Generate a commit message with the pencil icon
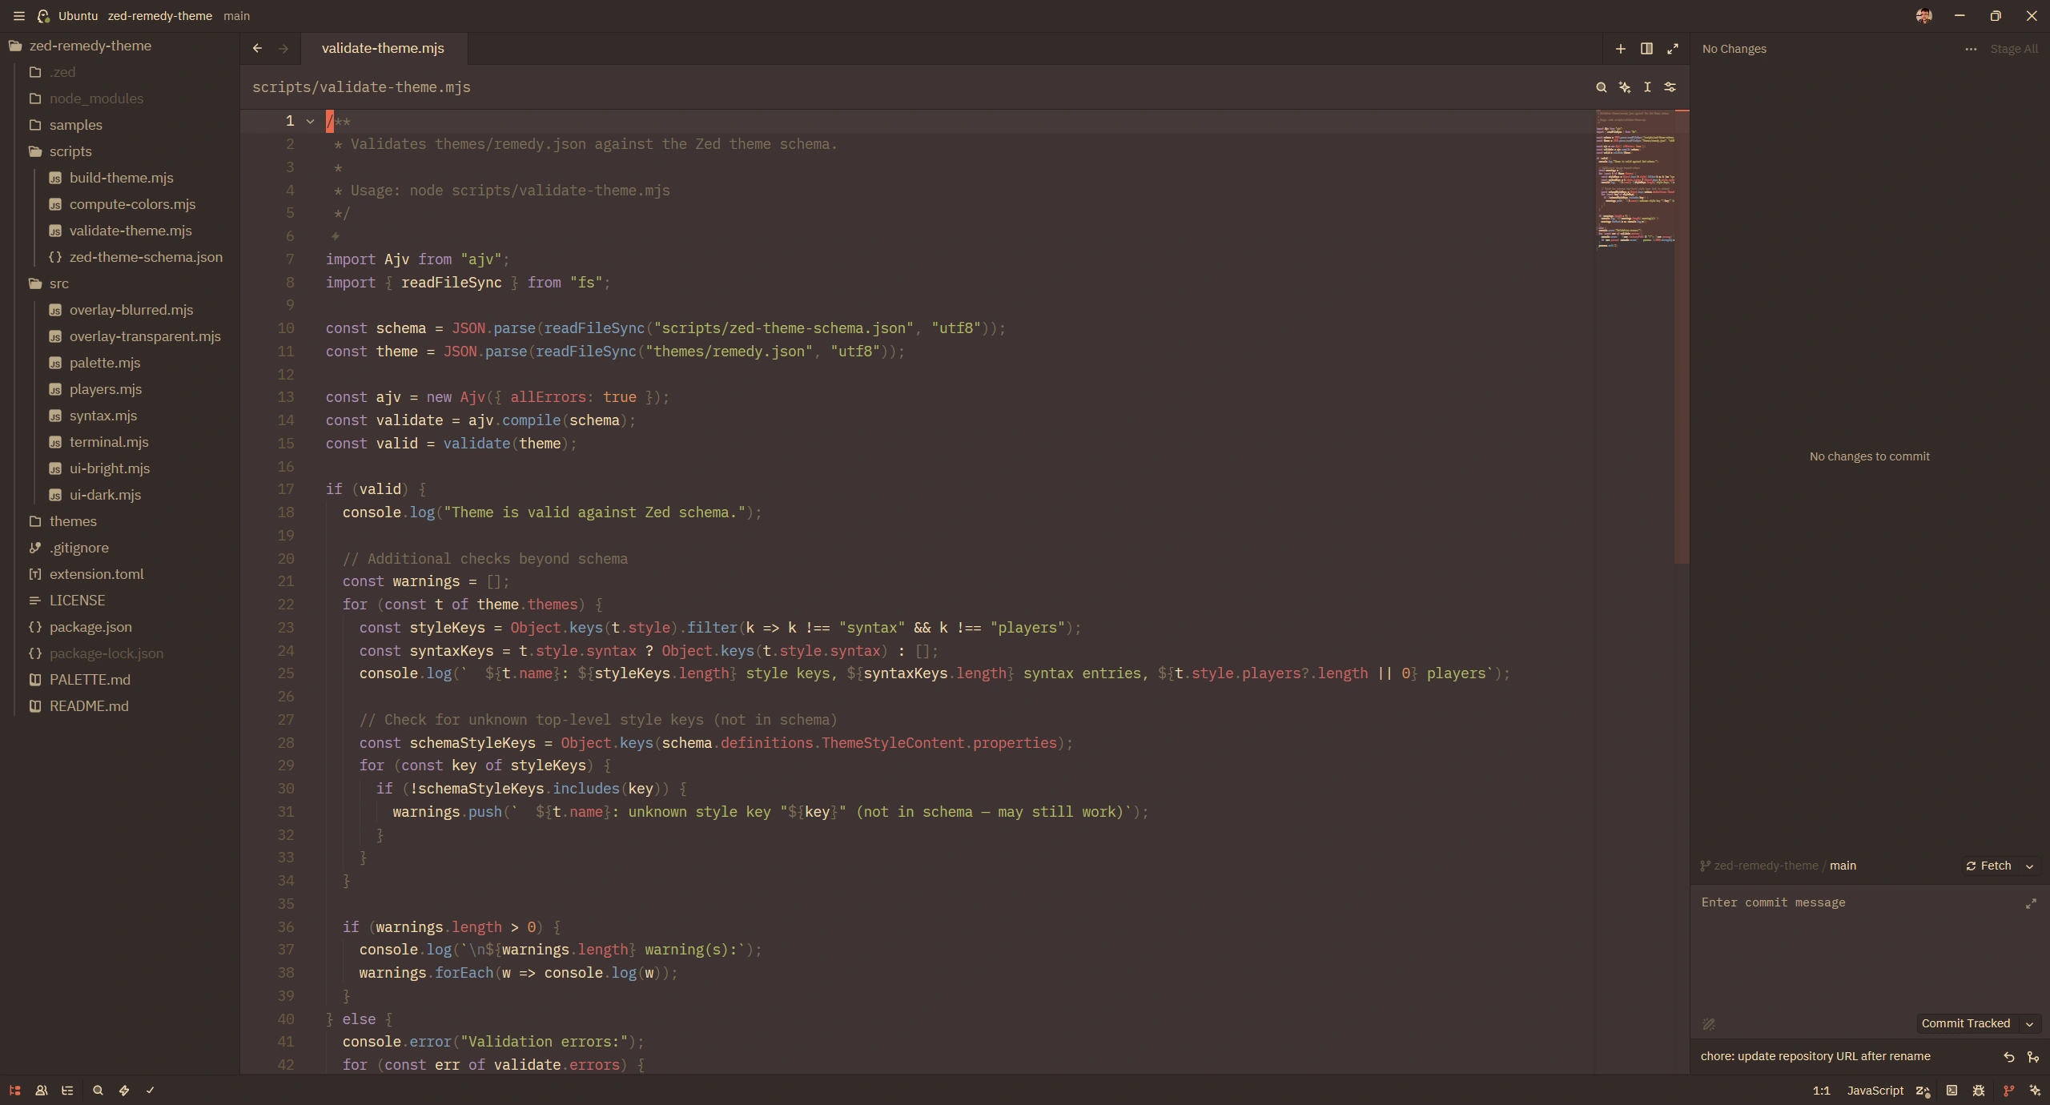The height and width of the screenshot is (1105, 2050). (1708, 1024)
